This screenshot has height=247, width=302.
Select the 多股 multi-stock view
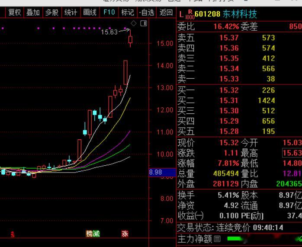pyautogui.click(x=52, y=13)
